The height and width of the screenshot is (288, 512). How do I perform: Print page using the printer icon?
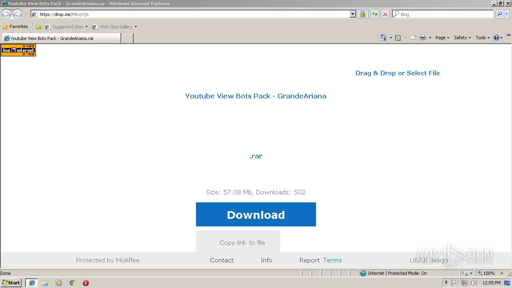423,38
